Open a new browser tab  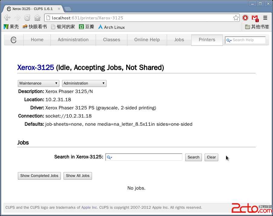(x=67, y=9)
